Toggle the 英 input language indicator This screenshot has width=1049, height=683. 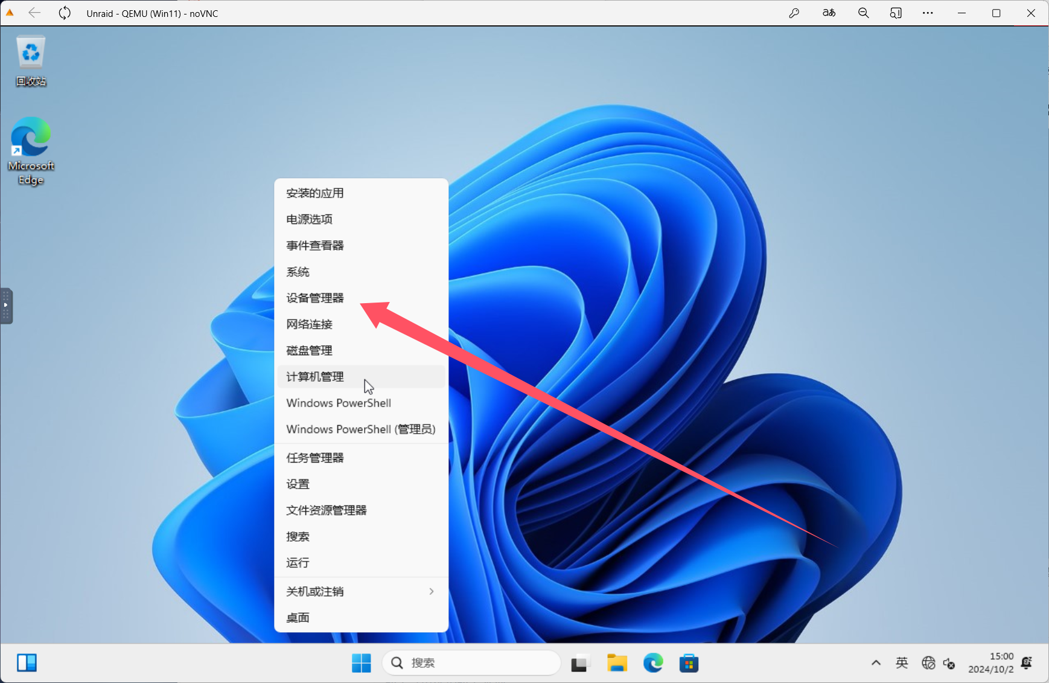click(x=902, y=663)
